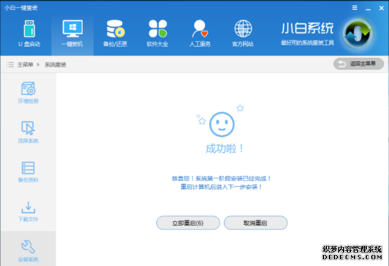Close the 小白一键重装 window
The image size is (389, 266).
(382, 8)
